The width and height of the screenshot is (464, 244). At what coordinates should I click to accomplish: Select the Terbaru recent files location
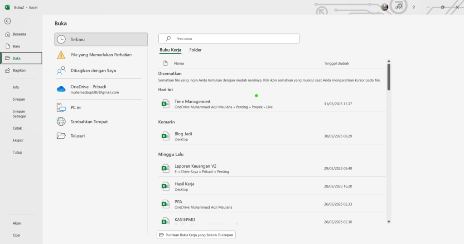point(101,39)
